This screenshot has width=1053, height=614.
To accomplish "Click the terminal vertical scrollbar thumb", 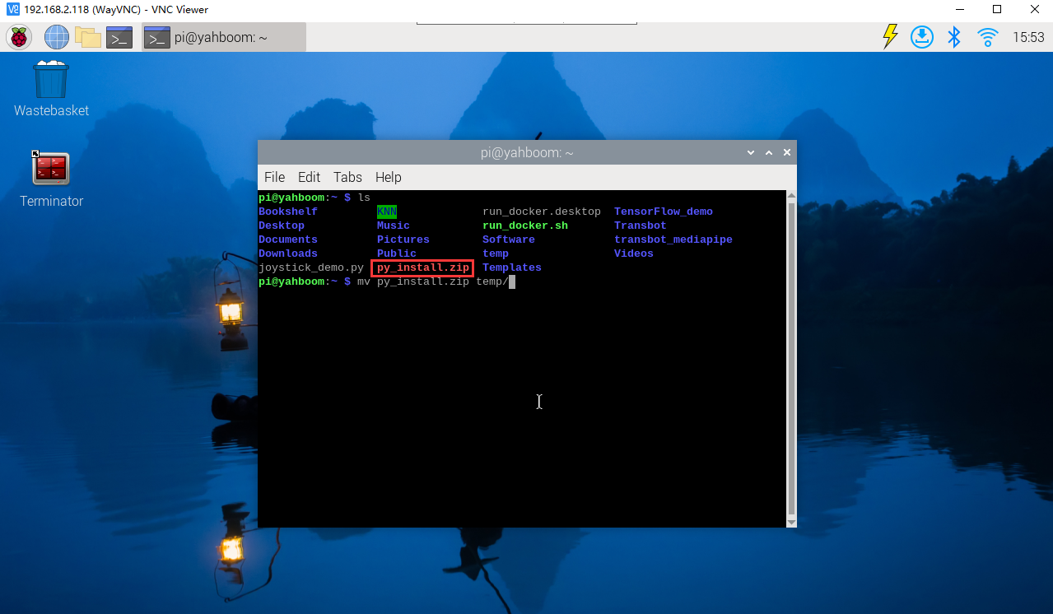I will pos(792,358).
